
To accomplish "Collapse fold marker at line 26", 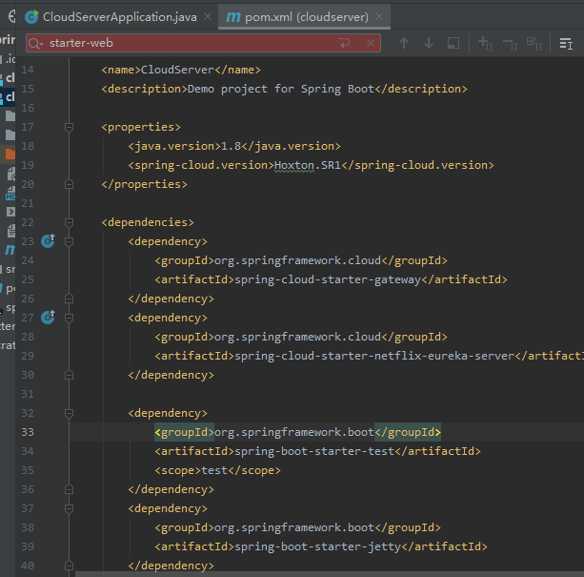I will 69,299.
